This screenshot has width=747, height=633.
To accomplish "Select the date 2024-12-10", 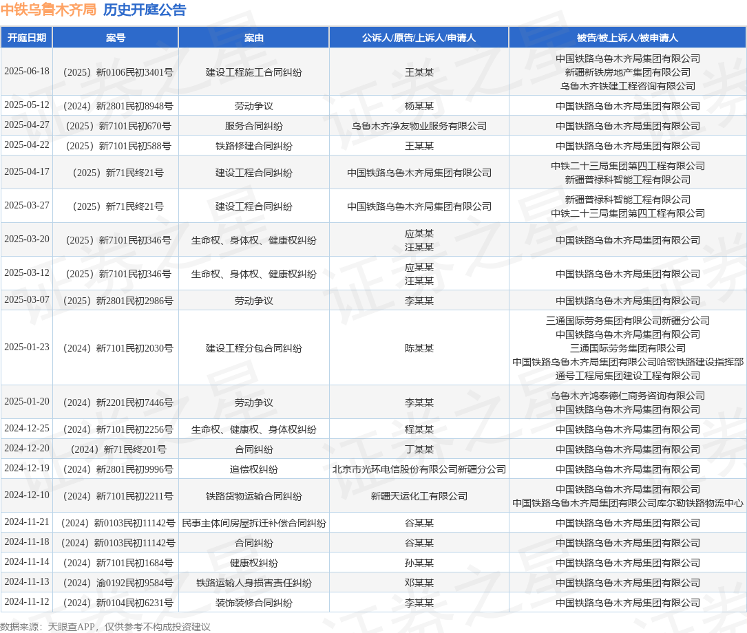I will (27, 495).
